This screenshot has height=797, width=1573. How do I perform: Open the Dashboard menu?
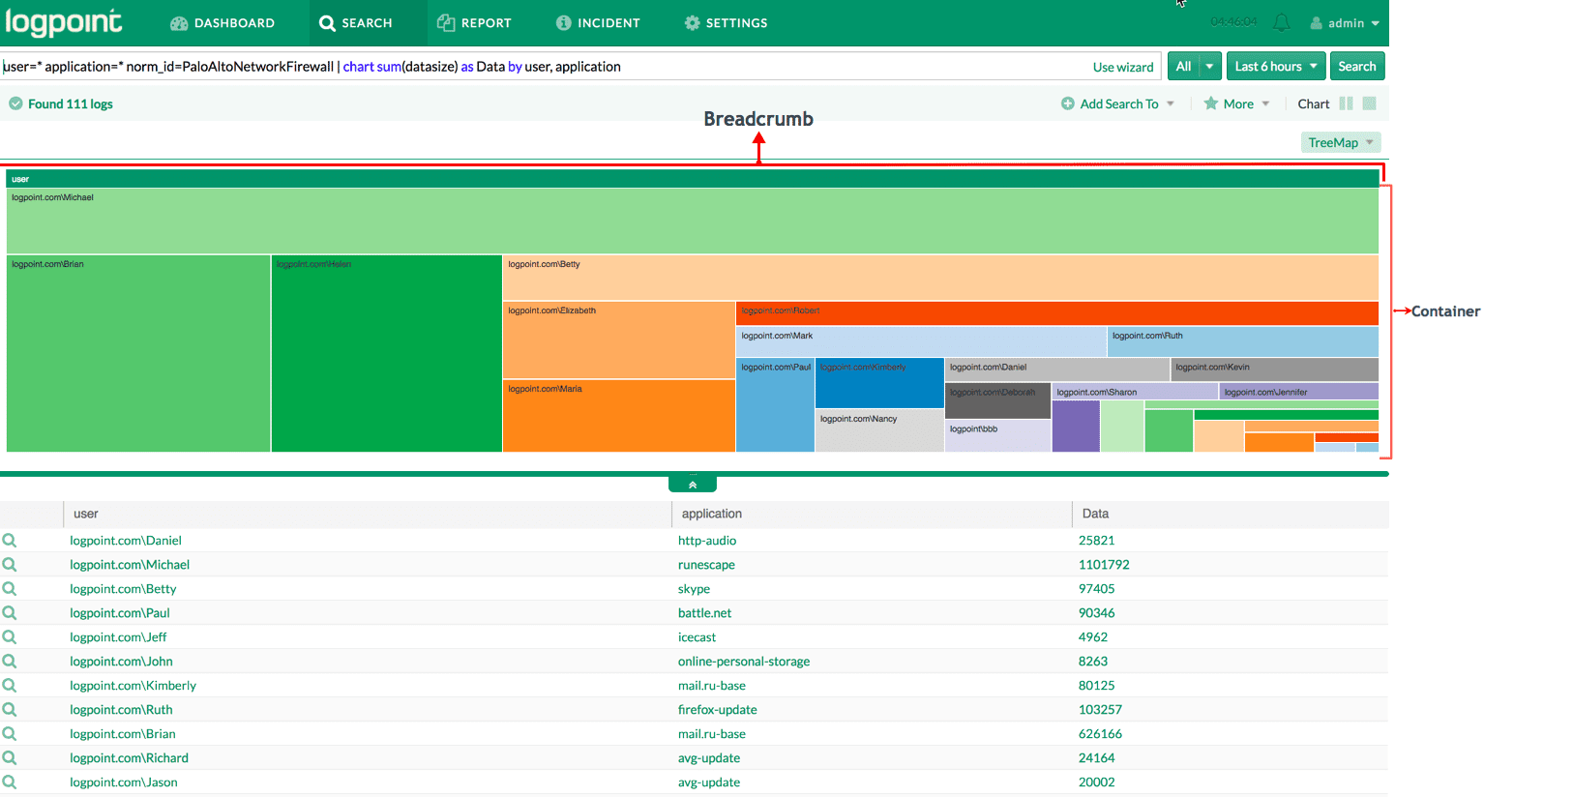(223, 22)
